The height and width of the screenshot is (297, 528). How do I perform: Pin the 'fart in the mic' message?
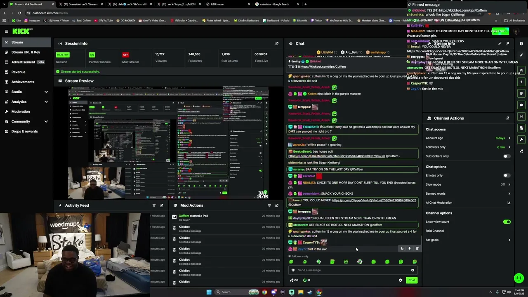click(x=410, y=249)
